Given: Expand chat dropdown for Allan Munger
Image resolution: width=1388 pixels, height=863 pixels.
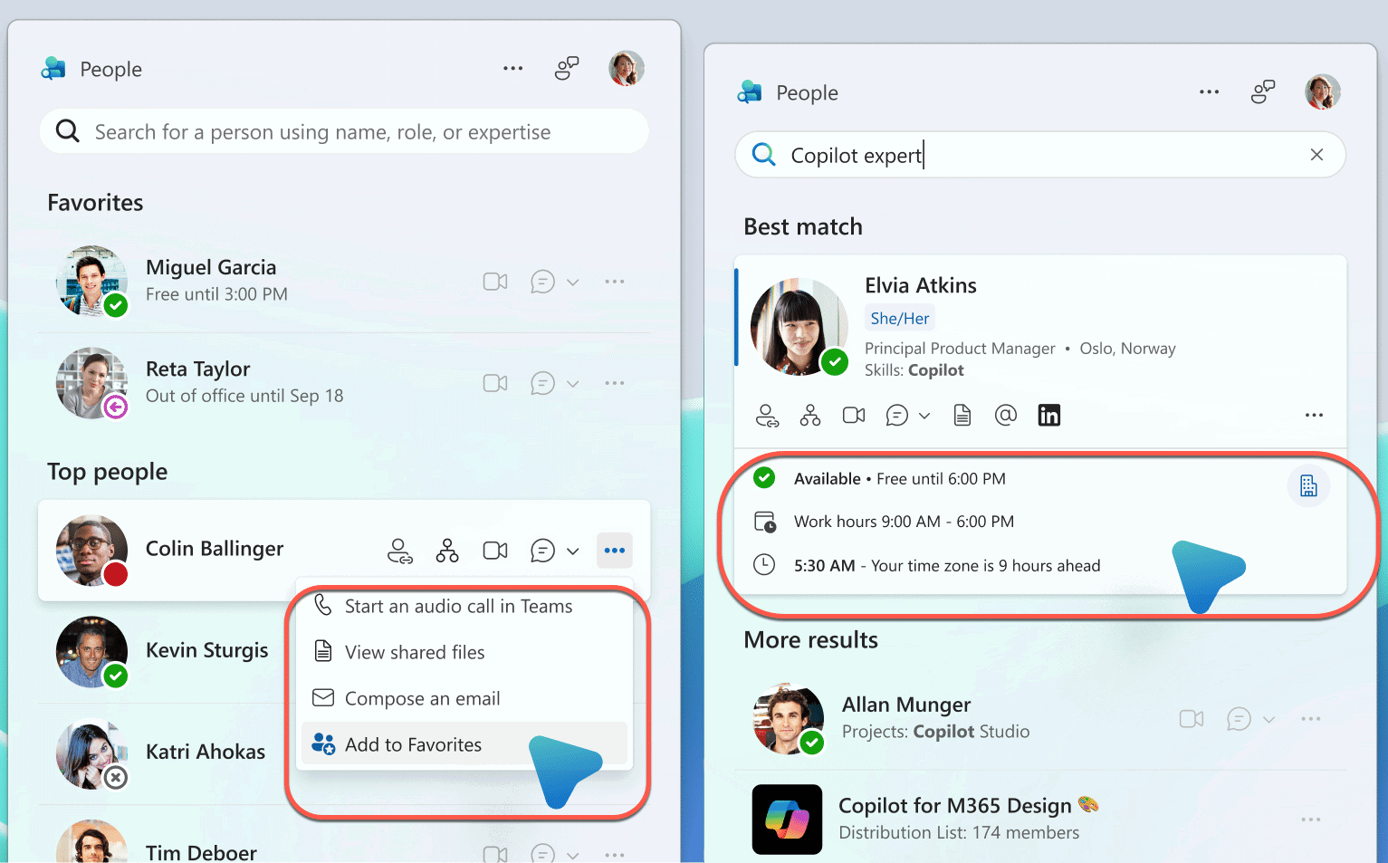Looking at the screenshot, I should click(1269, 720).
